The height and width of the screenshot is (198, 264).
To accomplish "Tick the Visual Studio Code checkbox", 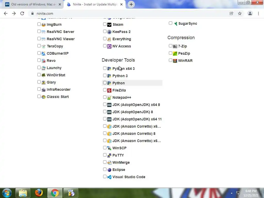I will click(105, 176).
